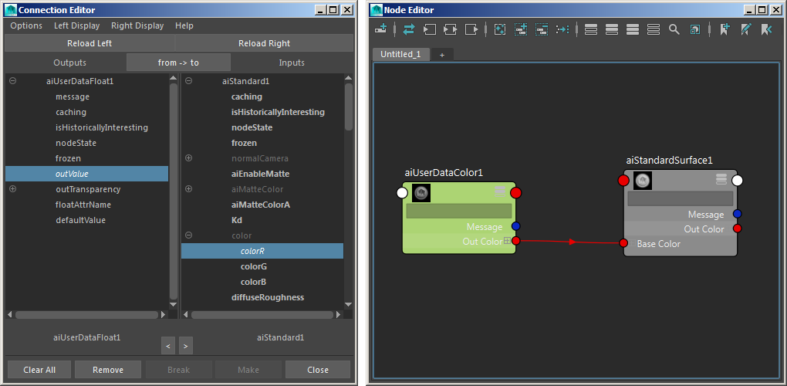The width and height of the screenshot is (787, 386).
Task: Select the diffuseRoughness input attribute
Action: 268,297
